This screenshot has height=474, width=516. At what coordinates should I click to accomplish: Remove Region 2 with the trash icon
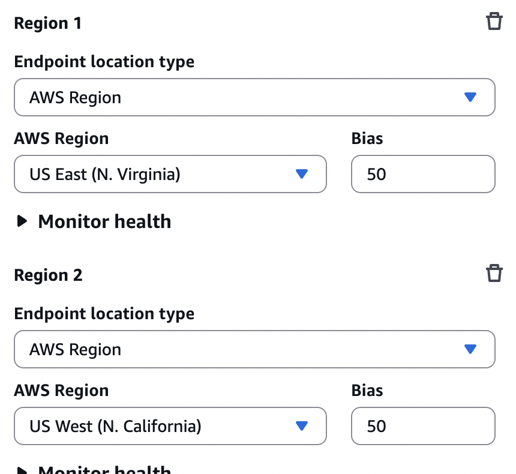click(x=494, y=274)
